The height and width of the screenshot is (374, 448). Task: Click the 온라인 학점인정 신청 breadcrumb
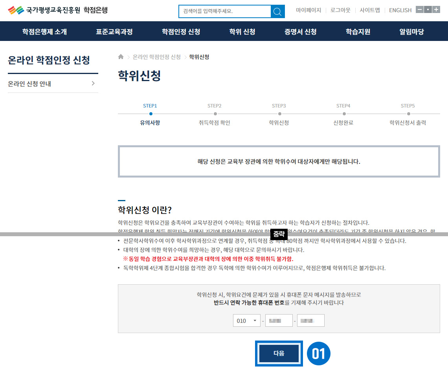tap(156, 57)
